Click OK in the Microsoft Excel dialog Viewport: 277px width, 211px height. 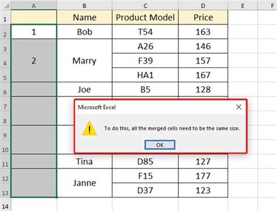coord(160,145)
